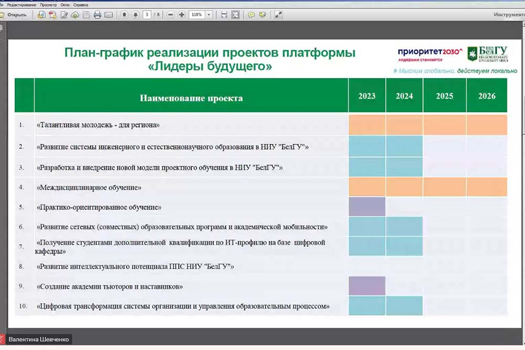
Task: Zoom out with the minus button
Action: click(x=171, y=15)
